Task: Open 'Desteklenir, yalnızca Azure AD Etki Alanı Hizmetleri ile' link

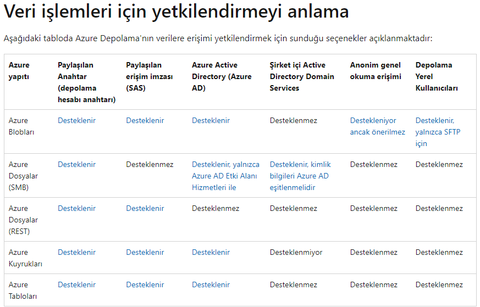Action: point(225,176)
